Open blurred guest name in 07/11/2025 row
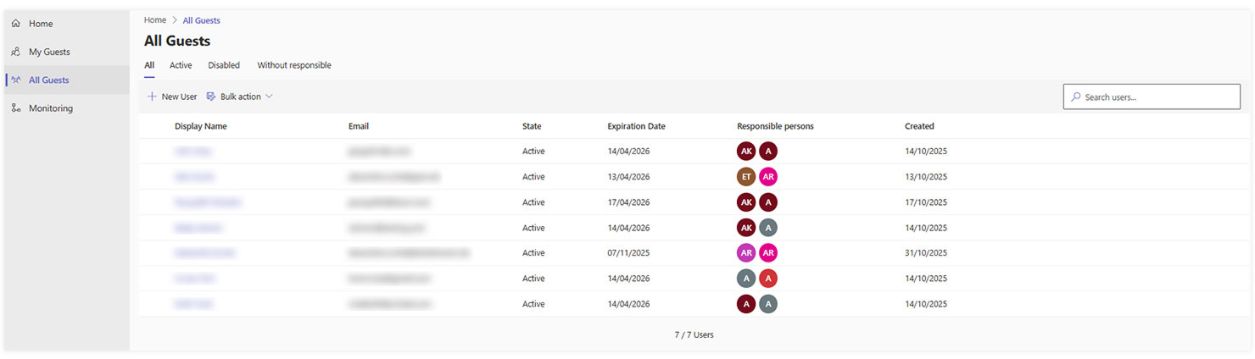Screen dimensions: 1255x359 coord(204,253)
